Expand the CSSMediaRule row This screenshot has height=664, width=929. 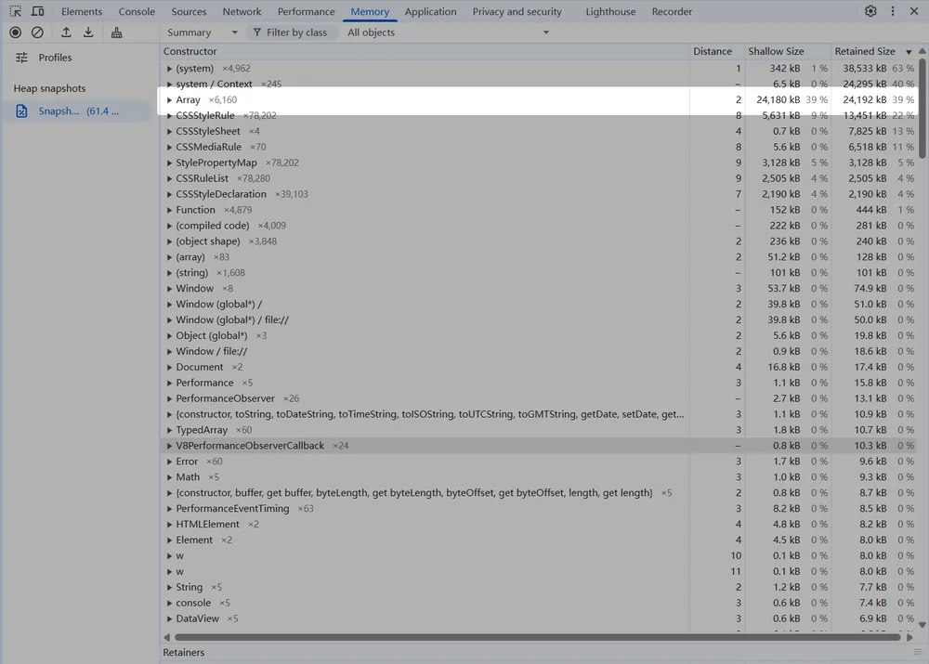[x=169, y=147]
